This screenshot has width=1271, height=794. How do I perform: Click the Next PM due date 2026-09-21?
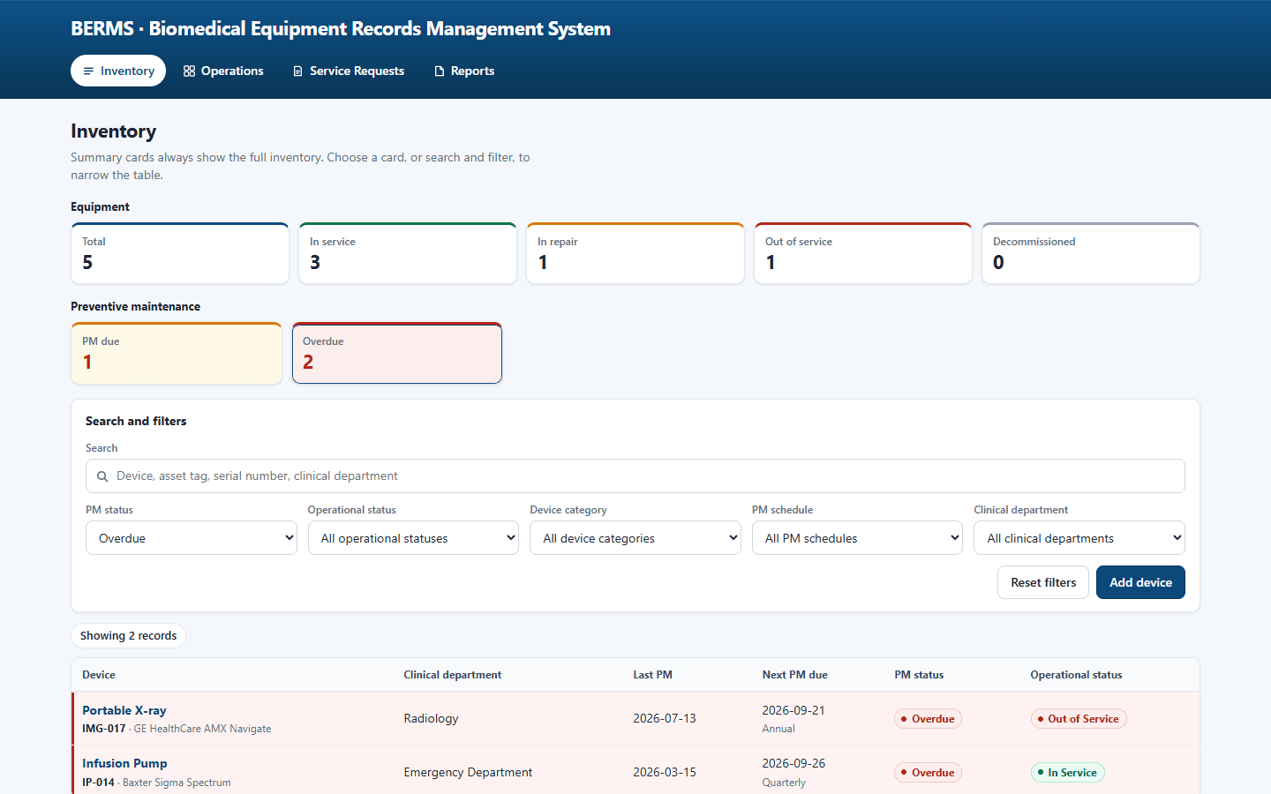point(793,710)
